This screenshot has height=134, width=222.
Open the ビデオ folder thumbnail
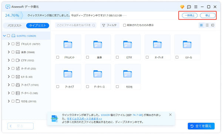pyautogui.click(x=128, y=44)
